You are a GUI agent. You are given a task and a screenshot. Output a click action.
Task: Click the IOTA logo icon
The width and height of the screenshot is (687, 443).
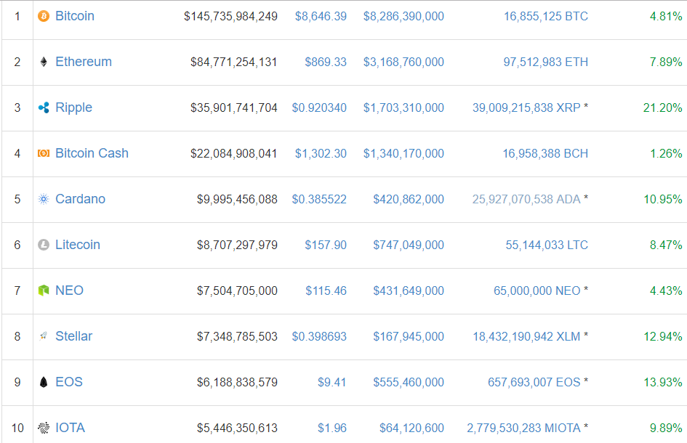(x=45, y=428)
